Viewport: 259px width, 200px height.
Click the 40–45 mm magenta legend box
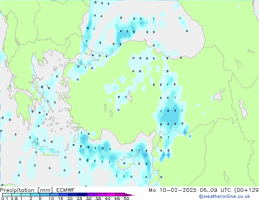pyautogui.click(x=111, y=195)
